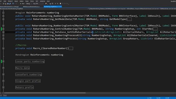Switch to the AdvancedToolsInterfaces.cs [Design] tab
Image resolution: width=176 pixels, height=99 pixels.
[x=9, y=7]
